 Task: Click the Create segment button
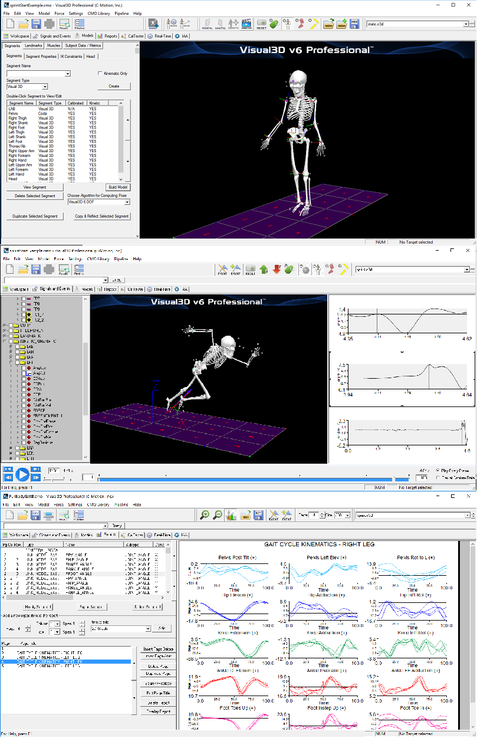(x=114, y=86)
